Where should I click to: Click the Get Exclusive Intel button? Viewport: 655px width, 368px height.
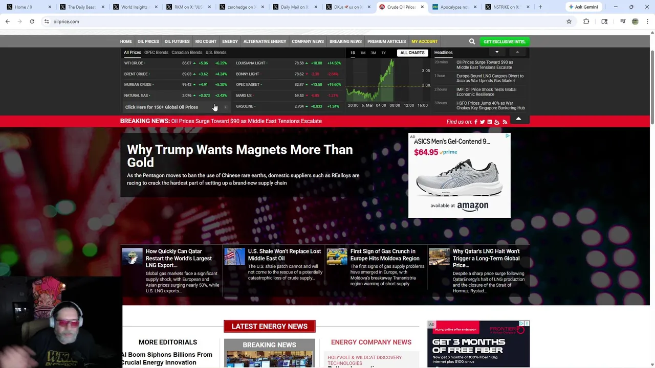(x=504, y=41)
